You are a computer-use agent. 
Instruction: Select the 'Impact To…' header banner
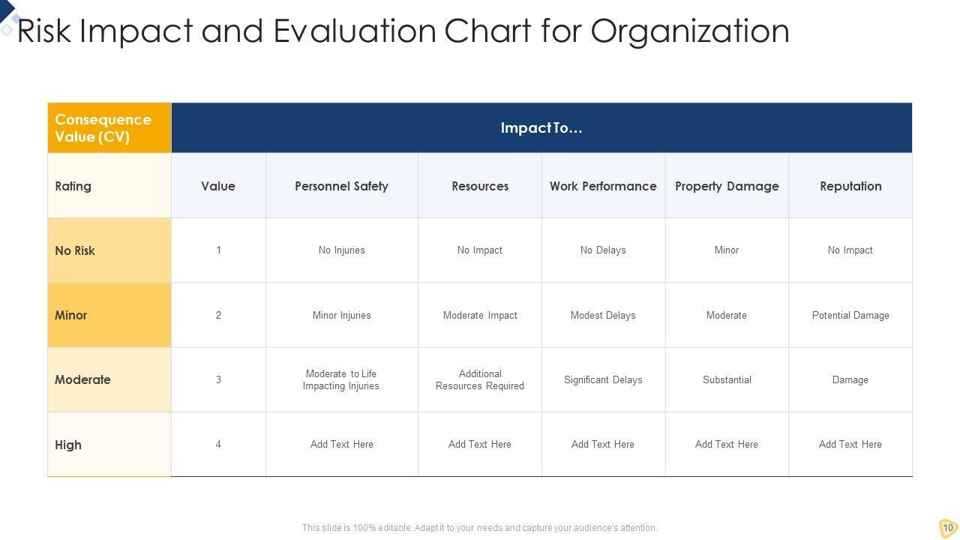[x=541, y=128]
